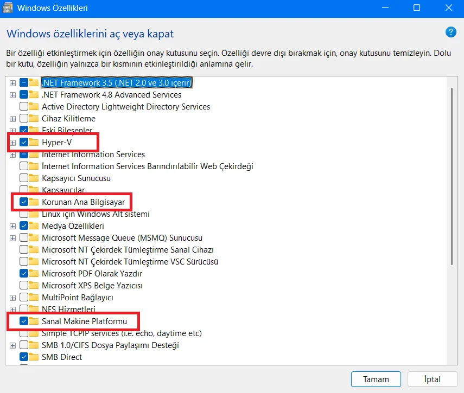
Task: Uncheck Sanal Makine Platformu checkbox
Action: click(x=24, y=321)
